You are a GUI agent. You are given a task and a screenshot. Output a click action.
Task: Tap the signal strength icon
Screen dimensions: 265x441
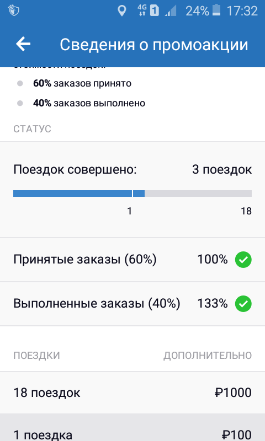click(171, 11)
